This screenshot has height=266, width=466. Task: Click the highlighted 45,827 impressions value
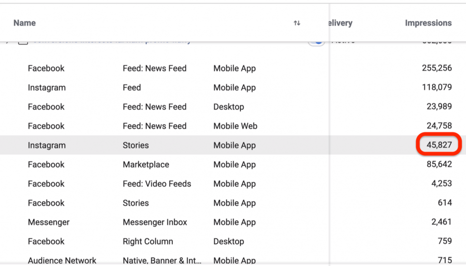coord(439,145)
